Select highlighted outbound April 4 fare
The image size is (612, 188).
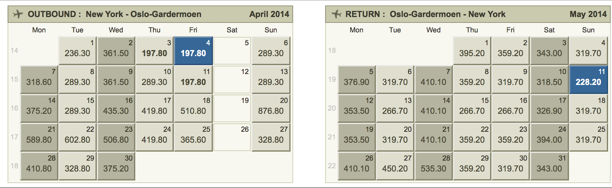[x=193, y=50]
